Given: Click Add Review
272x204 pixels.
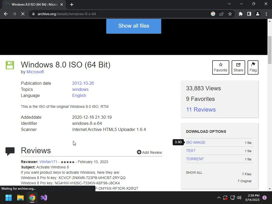Looking at the screenshot, I should coord(149,152).
